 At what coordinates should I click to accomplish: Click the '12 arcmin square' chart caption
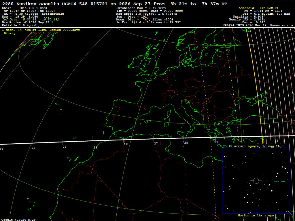pos(256,146)
